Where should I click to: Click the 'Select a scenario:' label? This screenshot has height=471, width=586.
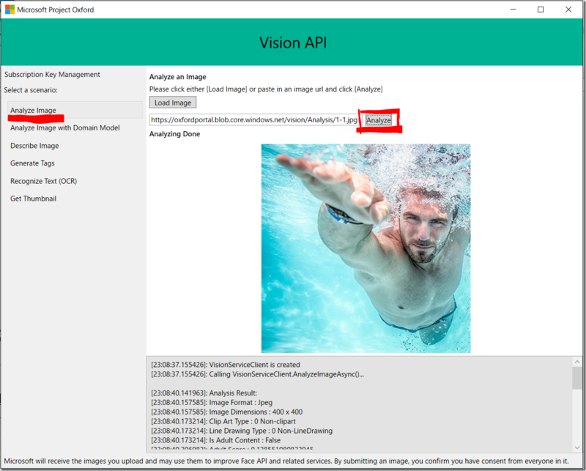tap(31, 90)
